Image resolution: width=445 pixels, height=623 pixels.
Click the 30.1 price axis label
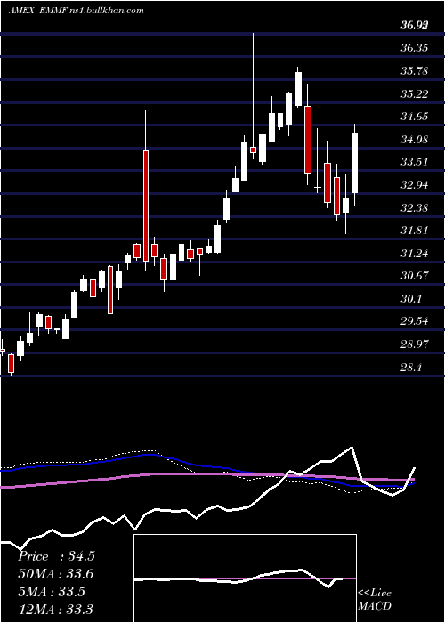[x=411, y=298]
